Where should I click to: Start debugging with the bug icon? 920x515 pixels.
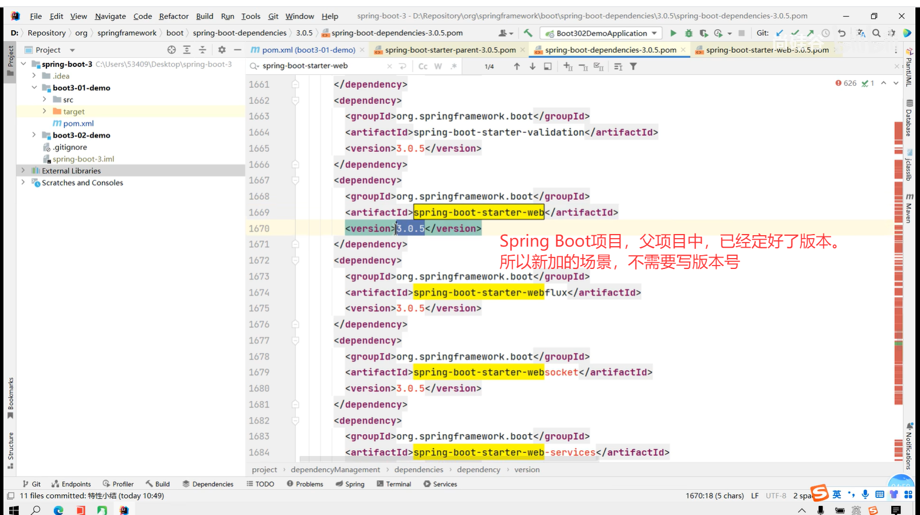pyautogui.click(x=688, y=33)
